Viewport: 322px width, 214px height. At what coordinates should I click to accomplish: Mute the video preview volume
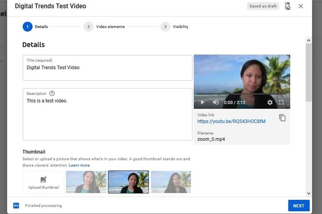(216, 102)
